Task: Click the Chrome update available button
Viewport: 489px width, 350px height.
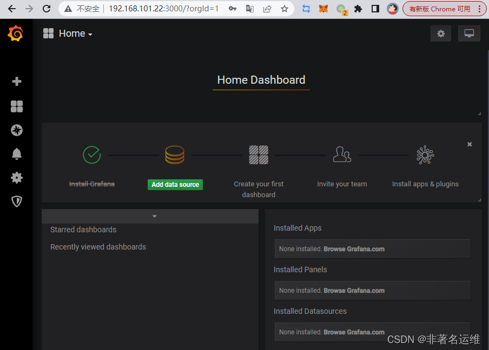Action: point(444,9)
